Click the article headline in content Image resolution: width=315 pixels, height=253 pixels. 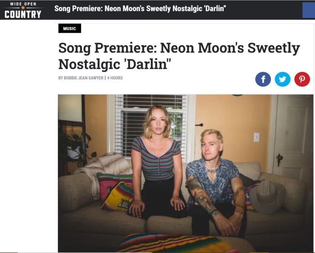coord(179,56)
